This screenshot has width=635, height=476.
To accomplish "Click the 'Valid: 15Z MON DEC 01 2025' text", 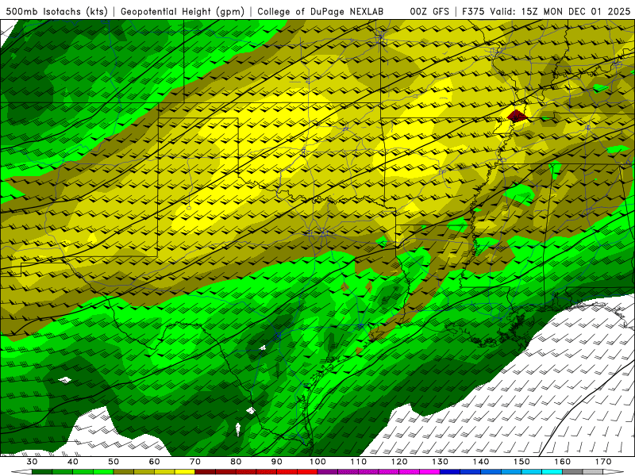I will pyautogui.click(x=560, y=11).
